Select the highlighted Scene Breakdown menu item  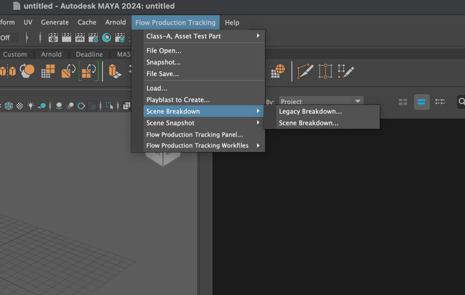click(x=204, y=112)
